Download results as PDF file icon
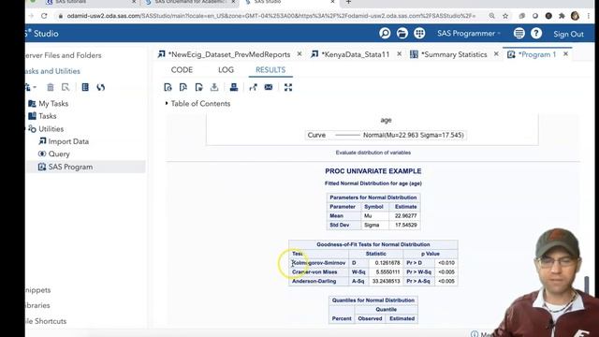The width and height of the screenshot is (599, 337). 183,87
